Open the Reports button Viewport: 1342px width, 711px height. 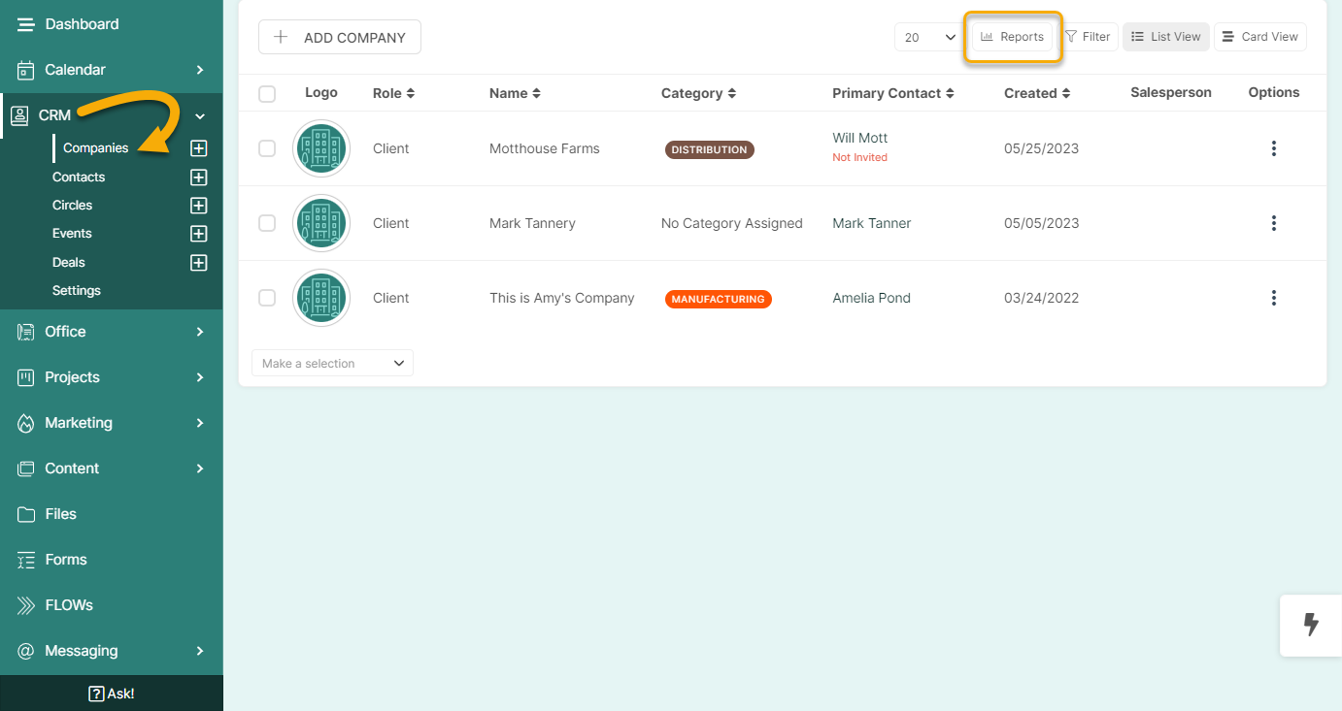point(1012,37)
